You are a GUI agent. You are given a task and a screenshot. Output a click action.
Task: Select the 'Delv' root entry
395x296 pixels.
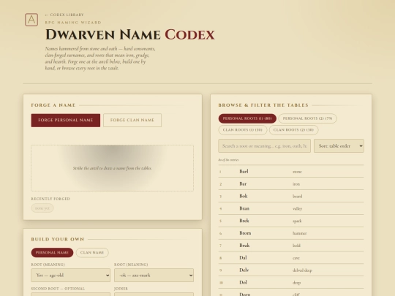point(244,270)
